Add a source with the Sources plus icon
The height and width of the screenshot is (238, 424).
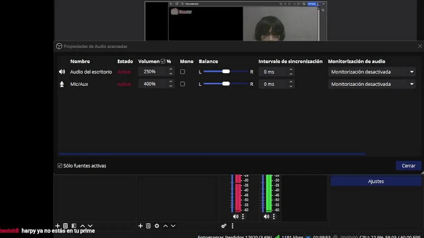[x=140, y=226]
